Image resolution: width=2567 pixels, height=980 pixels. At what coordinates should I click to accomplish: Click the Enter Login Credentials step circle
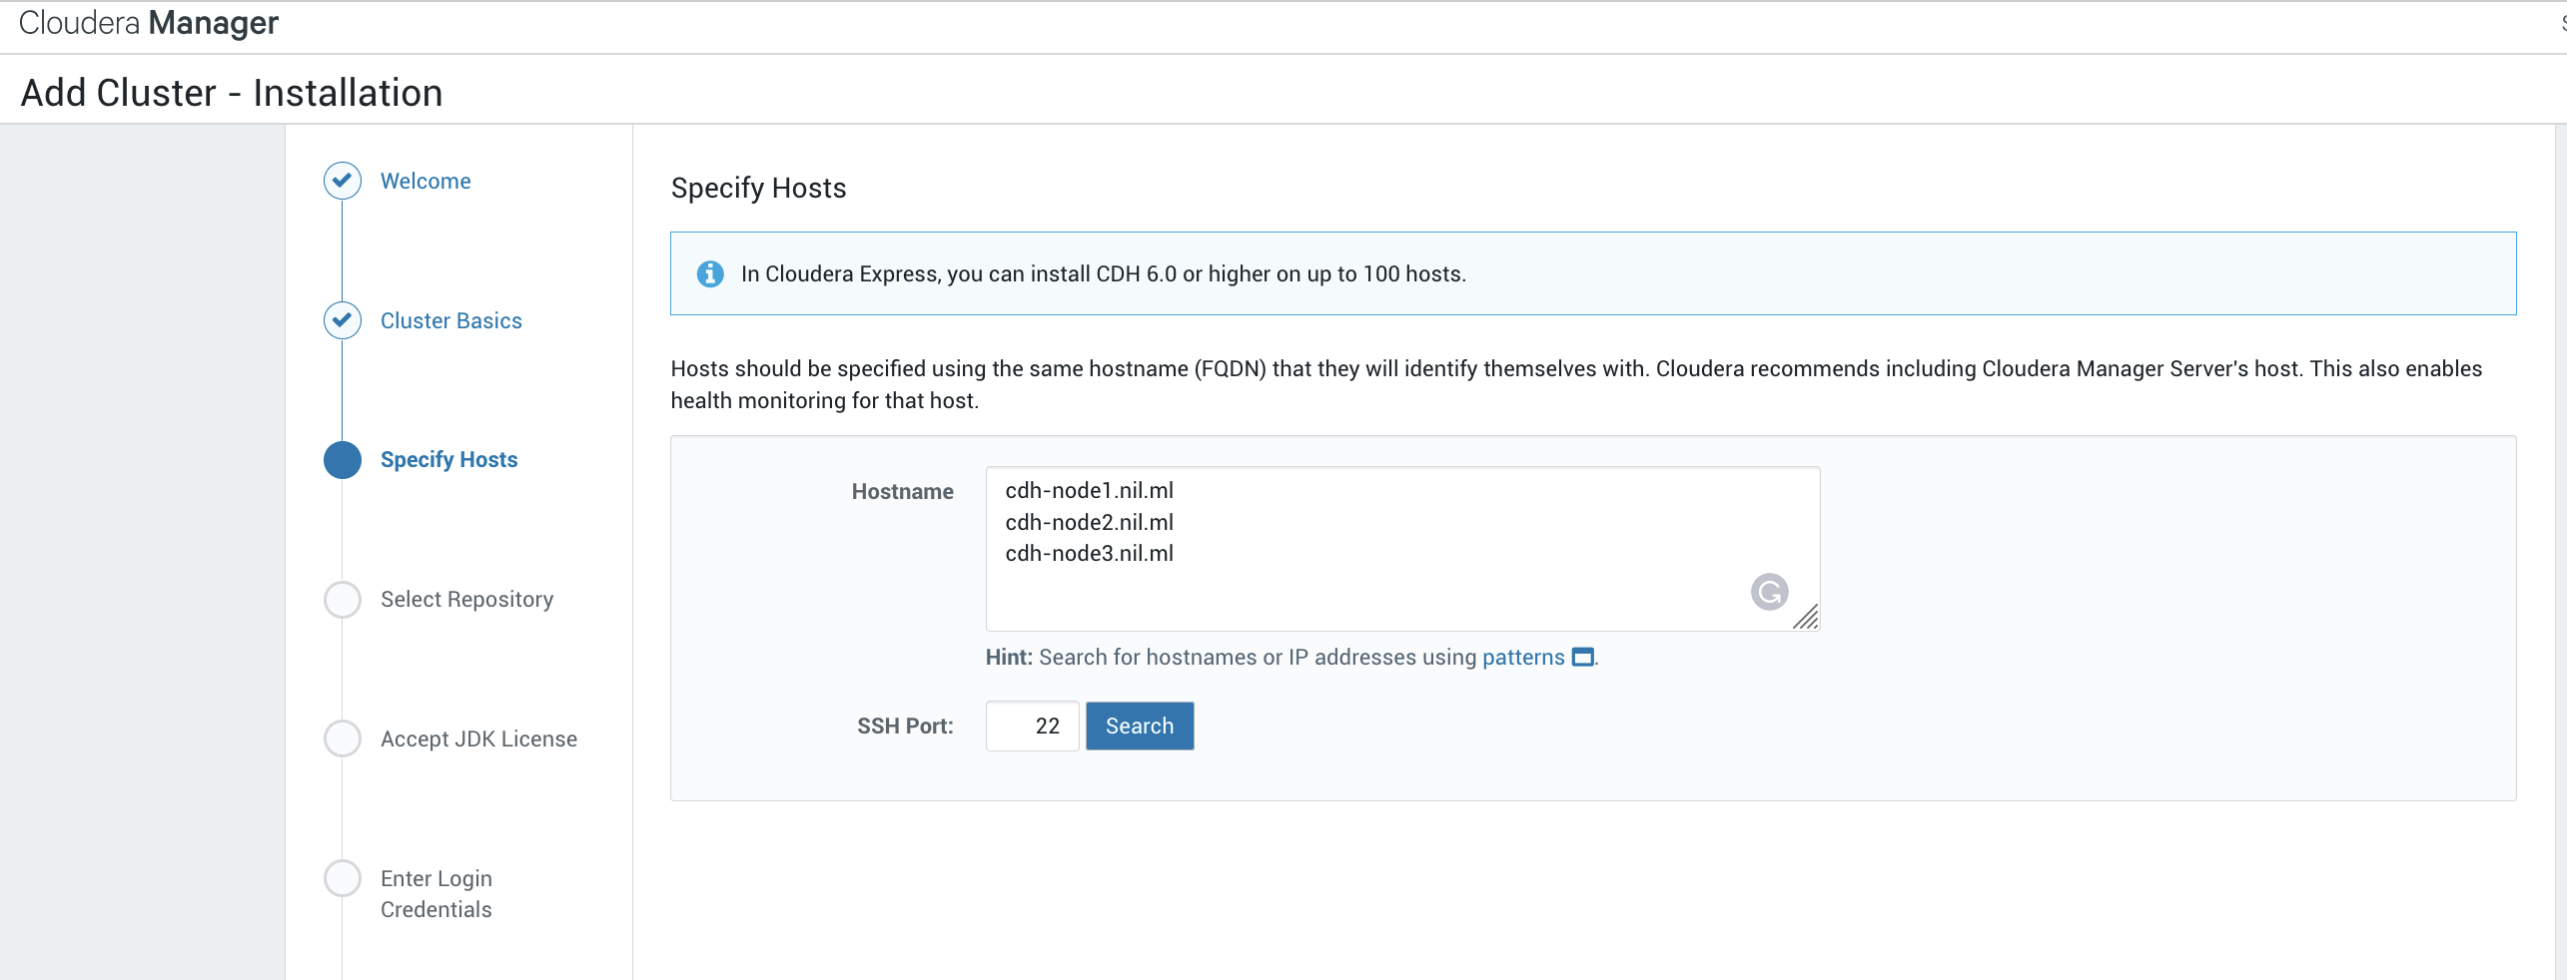click(343, 878)
